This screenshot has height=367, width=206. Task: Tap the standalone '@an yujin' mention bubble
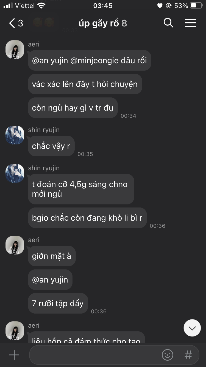point(50,280)
